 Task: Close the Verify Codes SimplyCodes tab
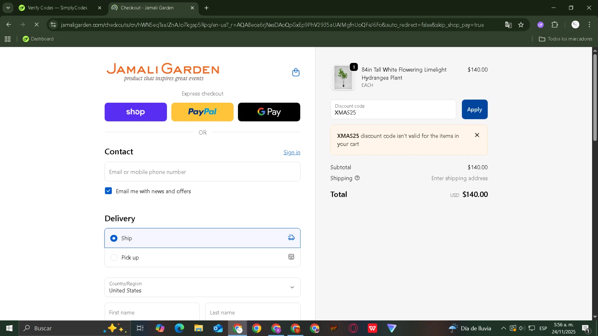(100, 8)
